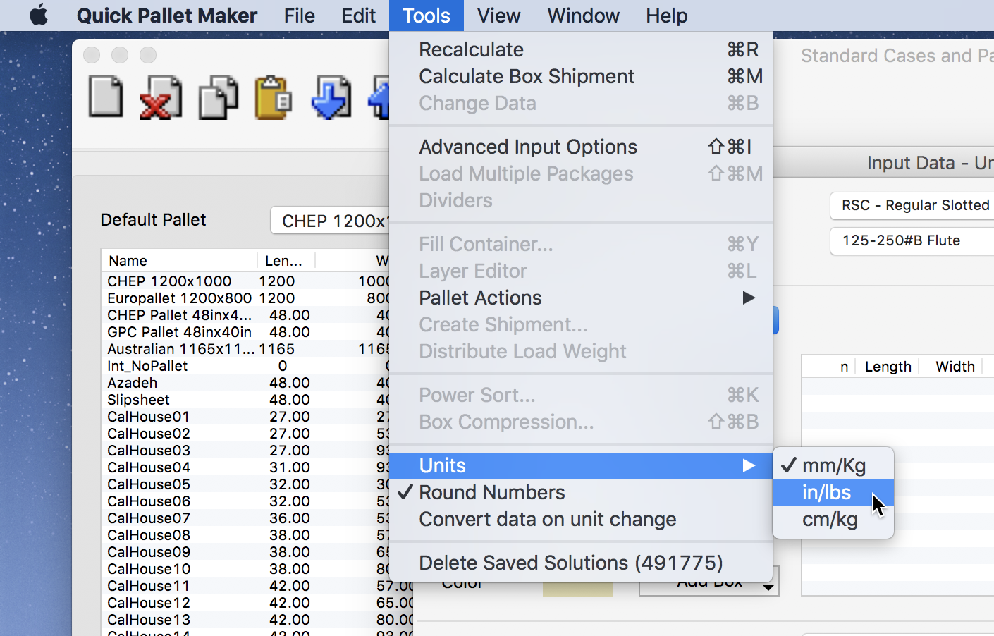Open the RSC - Regular Slotted dropdown
This screenshot has width=994, height=636.
(912, 205)
